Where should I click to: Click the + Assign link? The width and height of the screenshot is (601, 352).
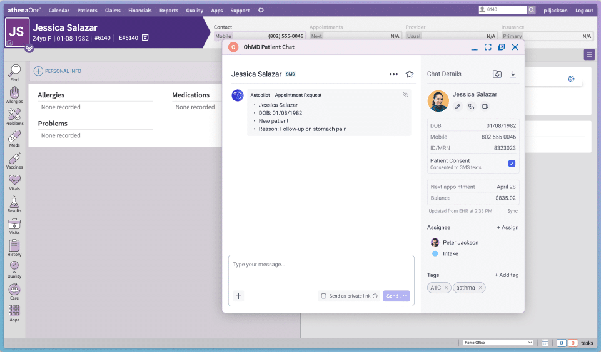click(x=507, y=227)
